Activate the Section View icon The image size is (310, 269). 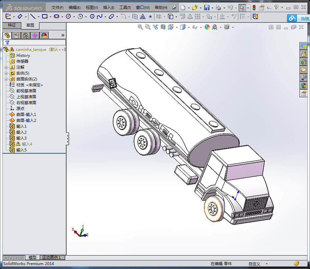click(x=163, y=27)
